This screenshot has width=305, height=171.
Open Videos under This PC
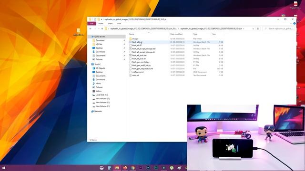(x=99, y=91)
